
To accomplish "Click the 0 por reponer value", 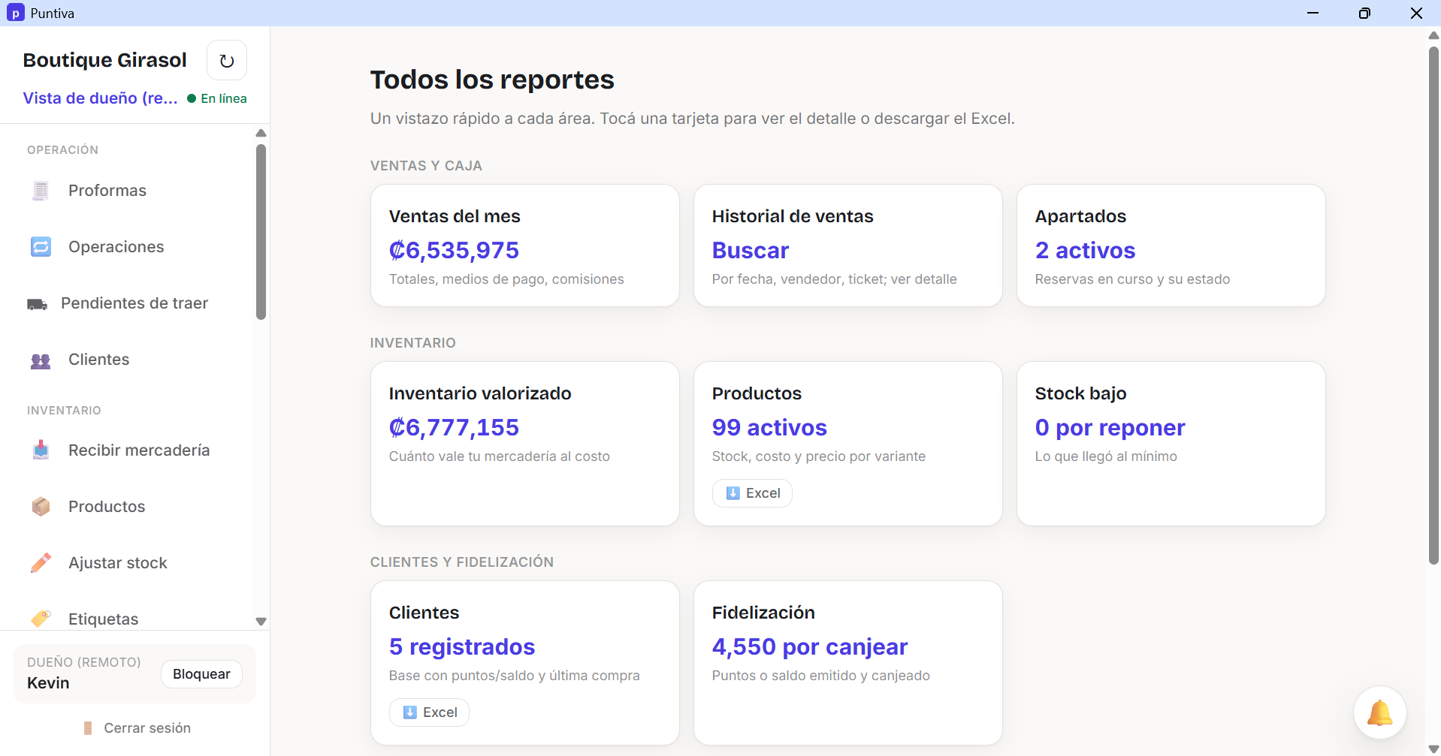I will click(1110, 427).
